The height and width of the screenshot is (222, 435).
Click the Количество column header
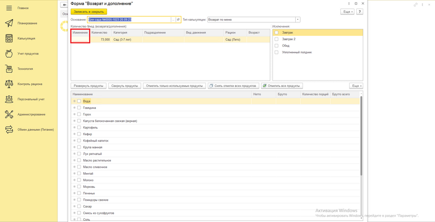tap(100, 33)
